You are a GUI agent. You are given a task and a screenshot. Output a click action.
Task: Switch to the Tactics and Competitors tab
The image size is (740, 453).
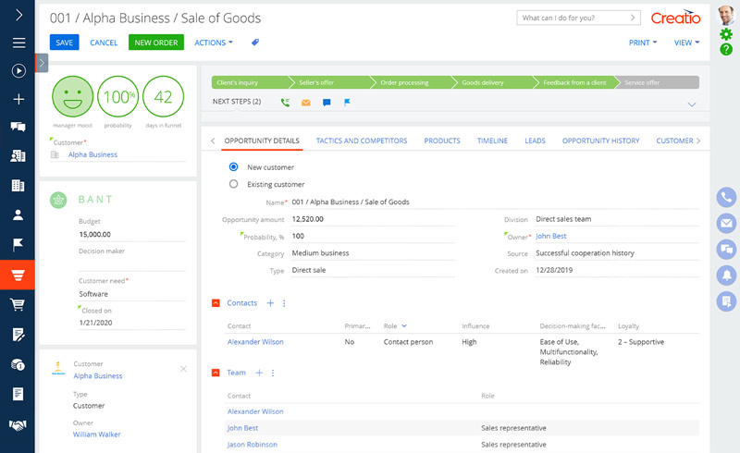pyautogui.click(x=362, y=141)
